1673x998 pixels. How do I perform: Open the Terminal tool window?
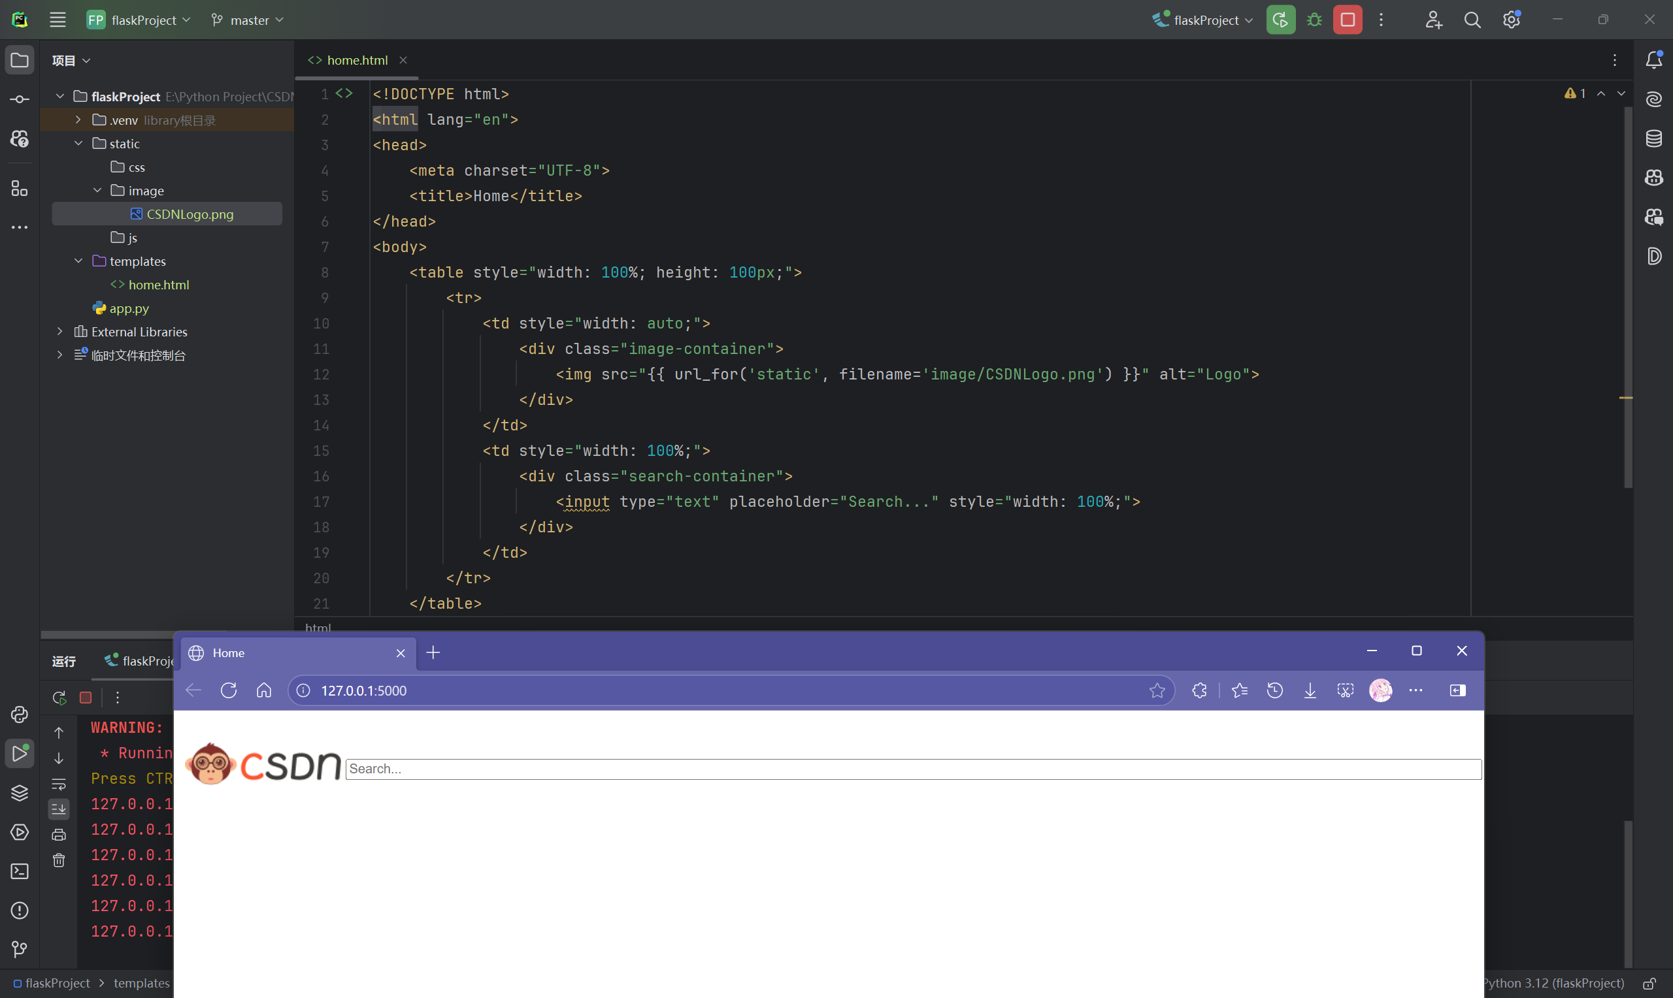(x=20, y=871)
